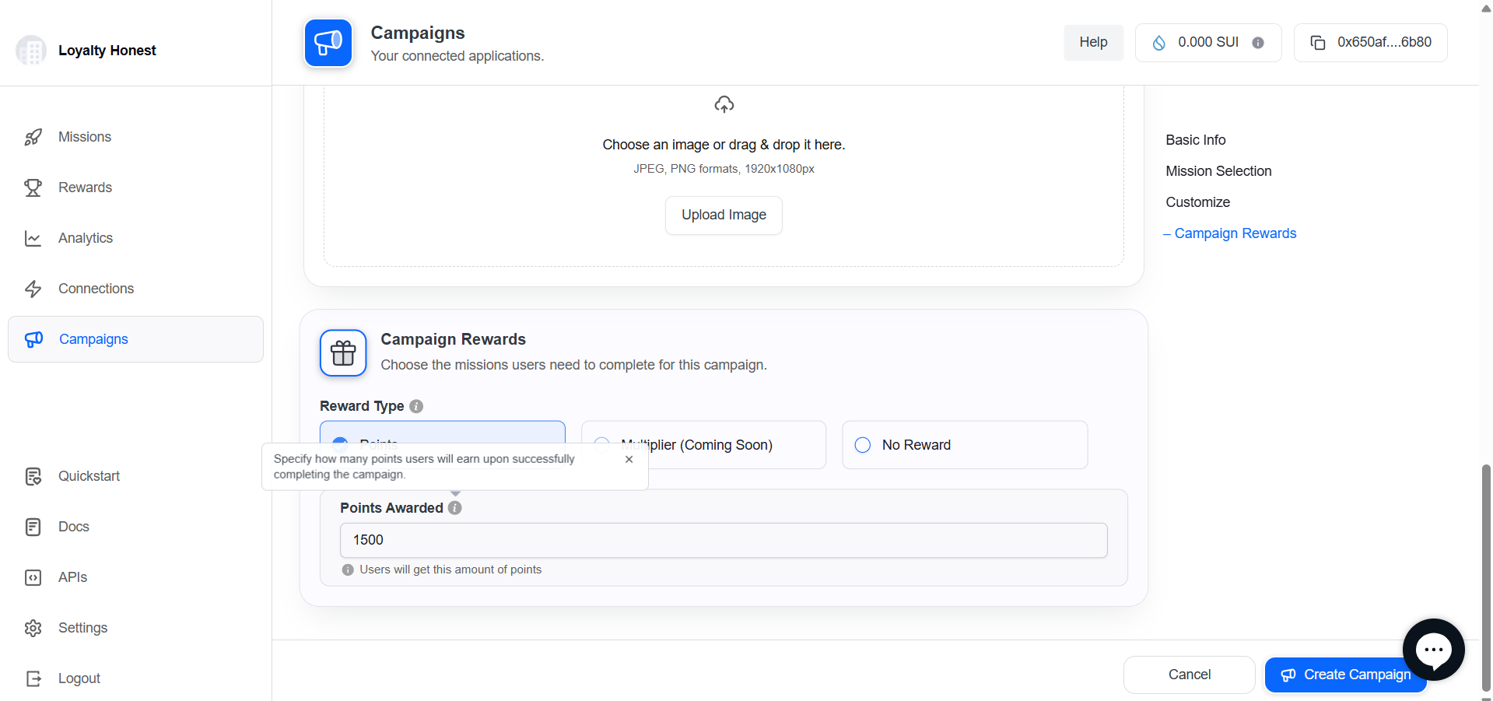
Task: Click the page vertical scrollbar
Action: (1486, 577)
